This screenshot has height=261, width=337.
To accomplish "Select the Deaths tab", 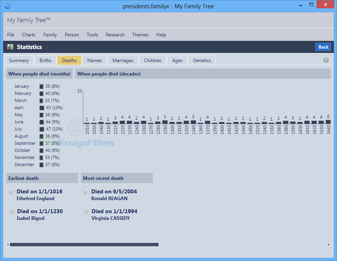I will click(69, 60).
